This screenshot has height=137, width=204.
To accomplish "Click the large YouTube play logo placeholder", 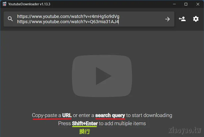I will (102, 76).
